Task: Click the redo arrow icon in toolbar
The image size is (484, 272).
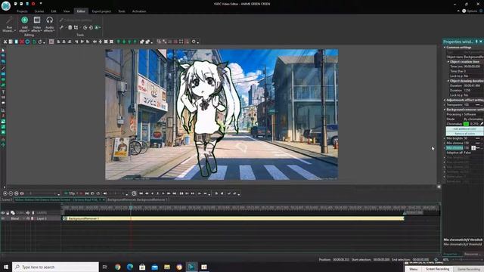Action: tap(40, 42)
